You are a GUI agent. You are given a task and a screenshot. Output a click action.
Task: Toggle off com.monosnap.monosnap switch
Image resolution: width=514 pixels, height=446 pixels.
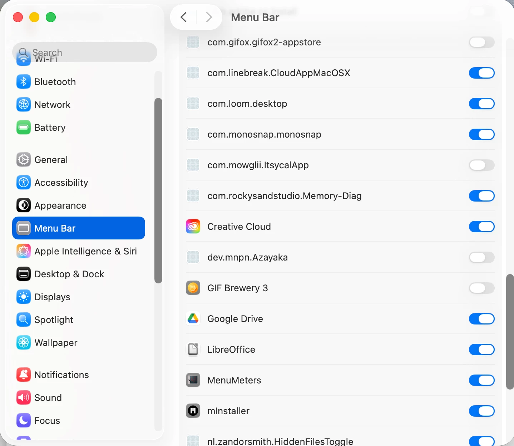[482, 134]
